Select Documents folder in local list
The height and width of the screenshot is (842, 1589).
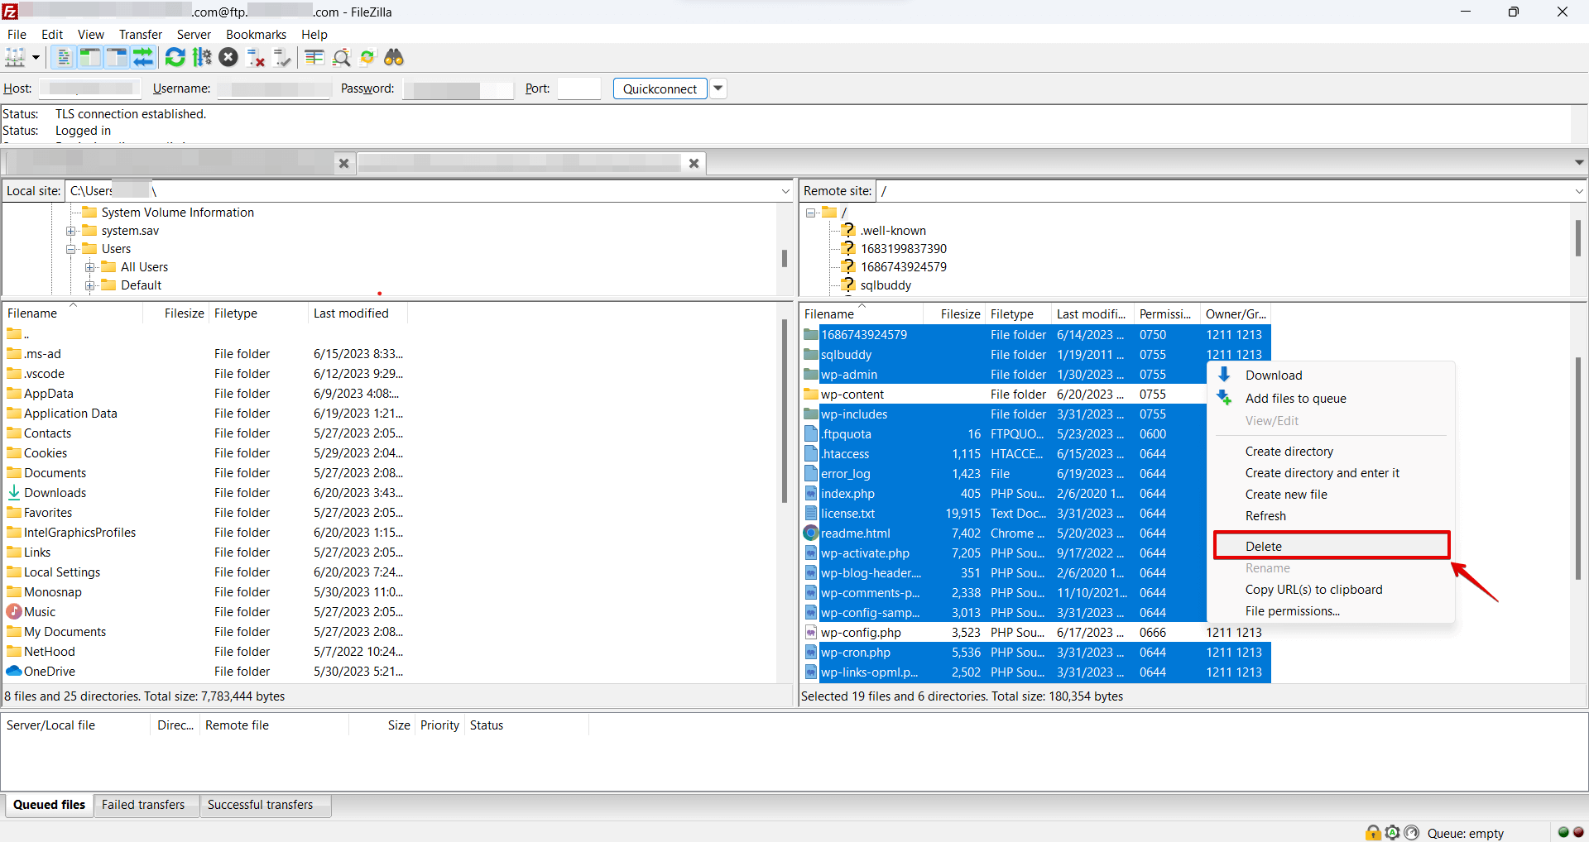point(55,473)
